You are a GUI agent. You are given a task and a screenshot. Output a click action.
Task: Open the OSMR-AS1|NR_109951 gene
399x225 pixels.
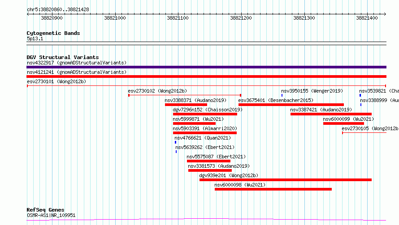point(51,215)
